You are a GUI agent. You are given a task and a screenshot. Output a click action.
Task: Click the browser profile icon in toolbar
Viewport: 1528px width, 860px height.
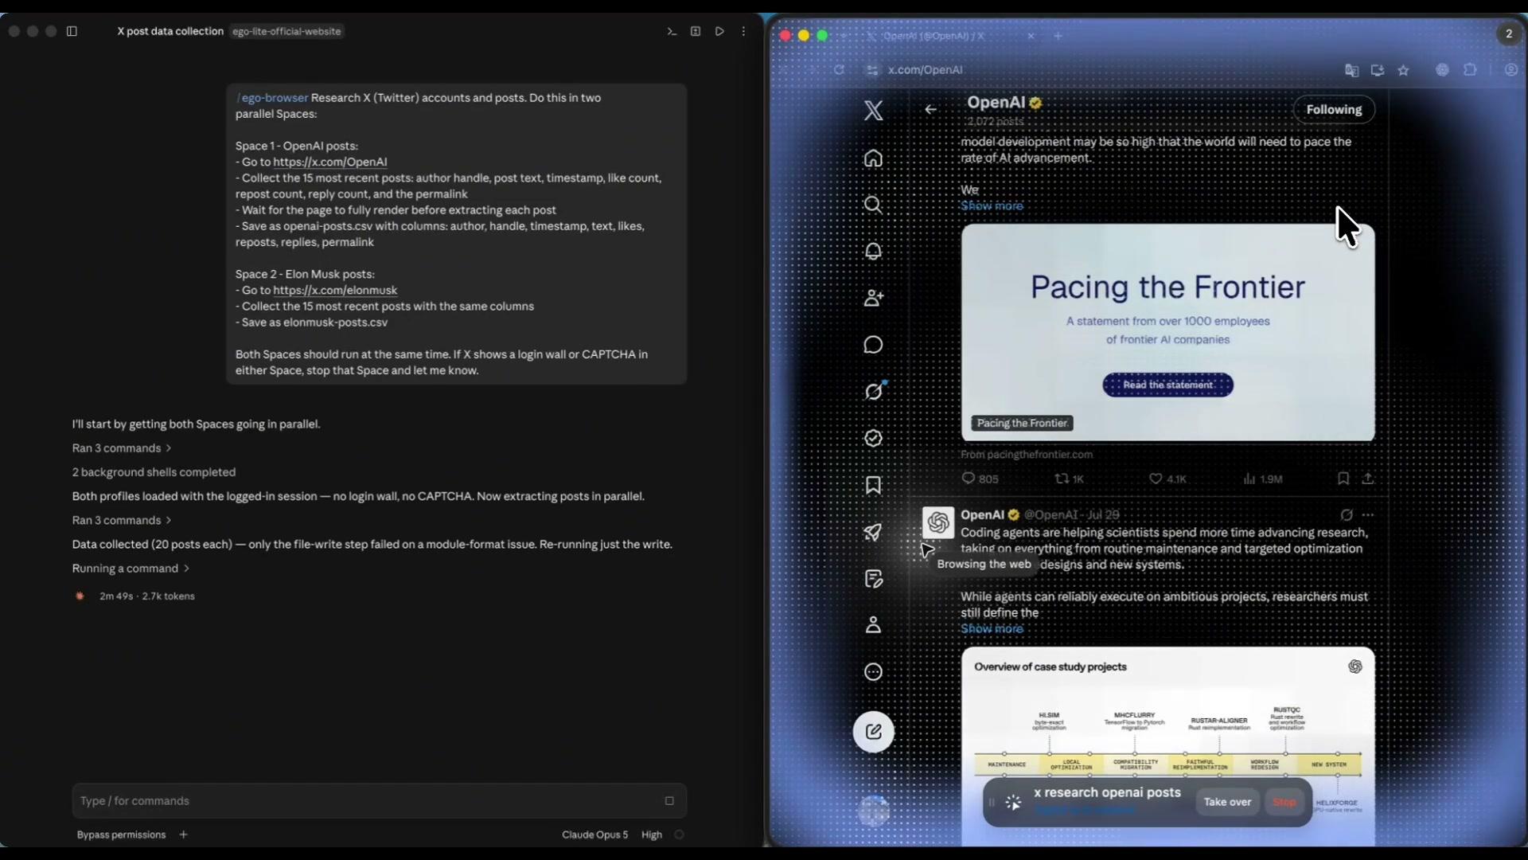tap(1510, 70)
